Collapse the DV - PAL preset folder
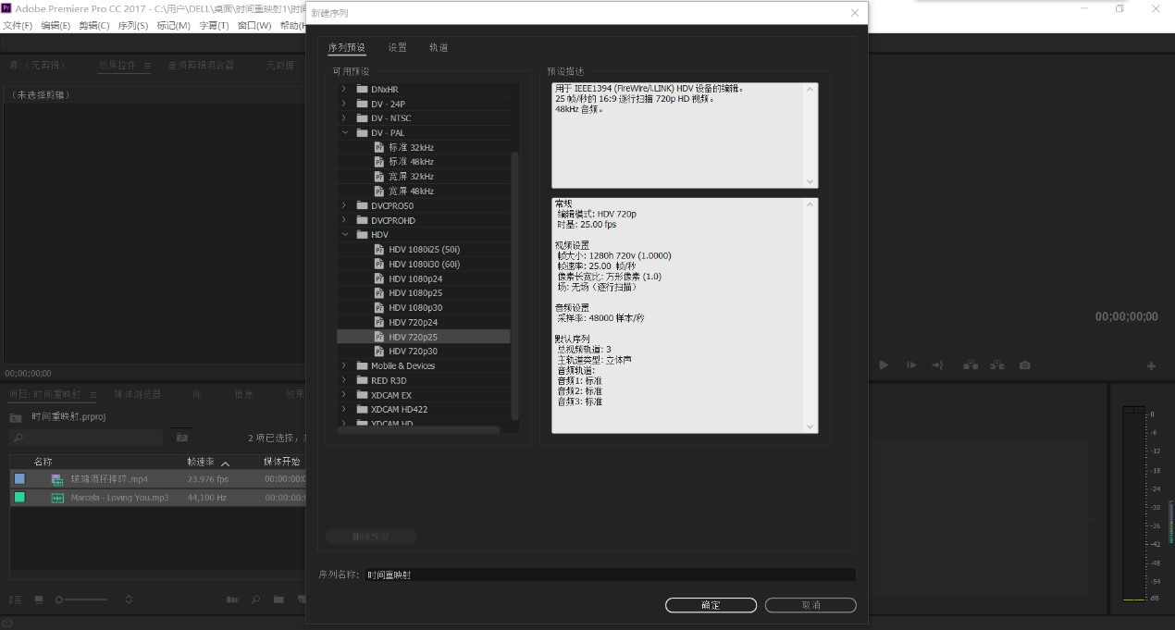The height and width of the screenshot is (630, 1175). (344, 133)
